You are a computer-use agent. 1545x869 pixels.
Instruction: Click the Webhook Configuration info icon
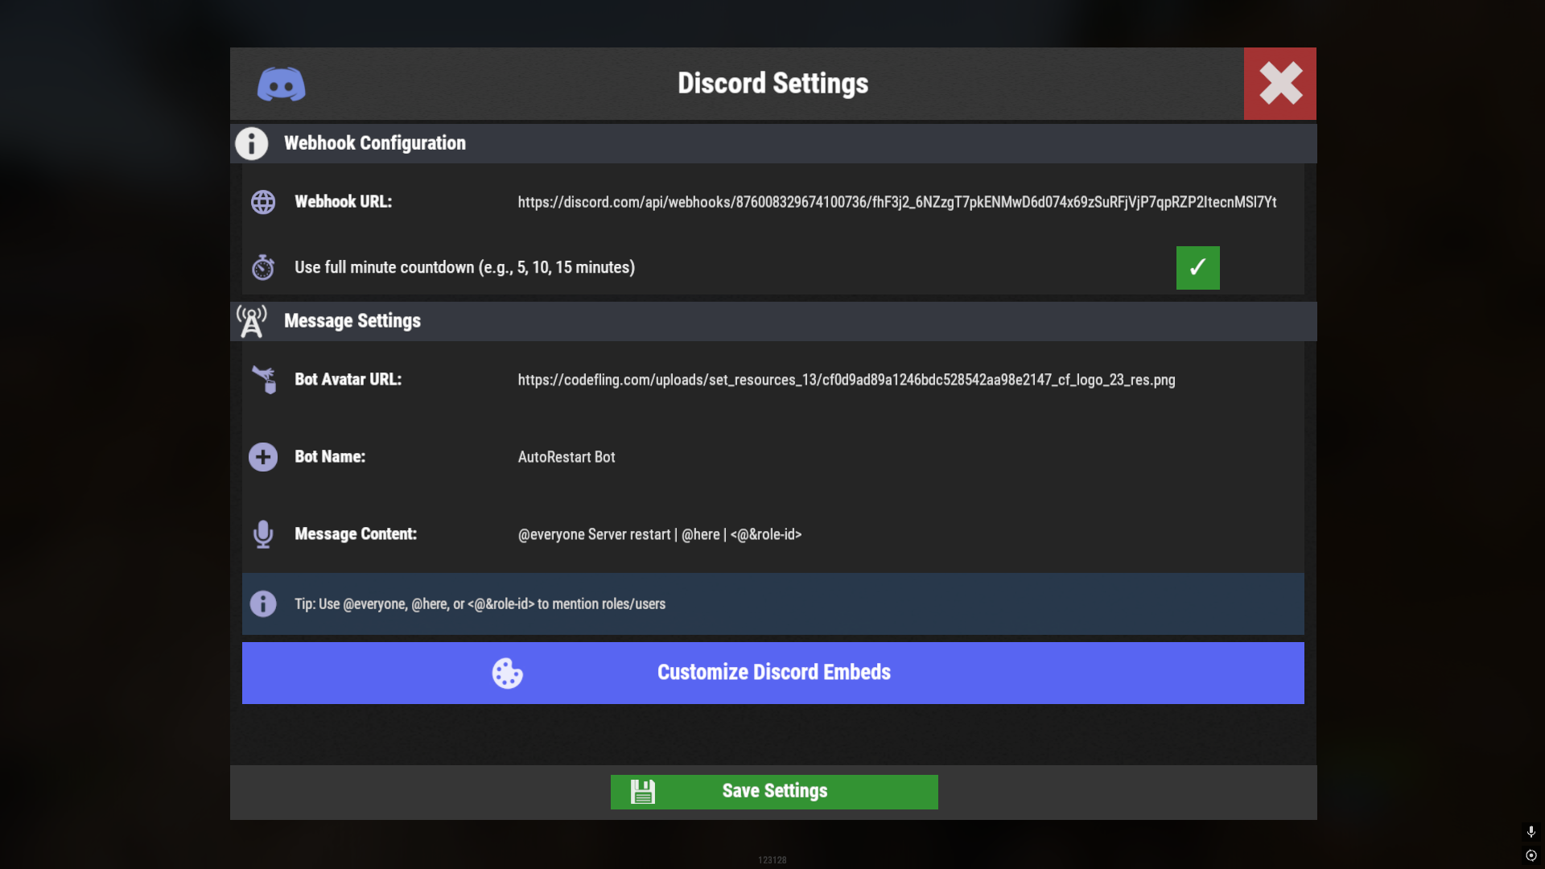pos(251,143)
